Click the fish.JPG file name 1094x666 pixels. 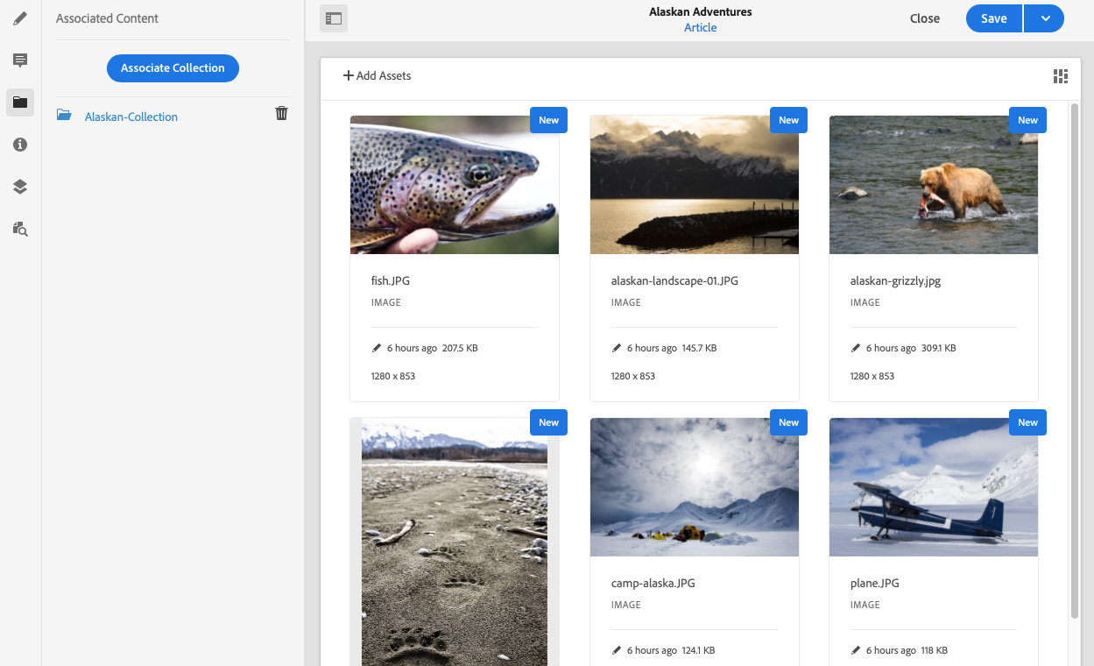pyautogui.click(x=391, y=281)
